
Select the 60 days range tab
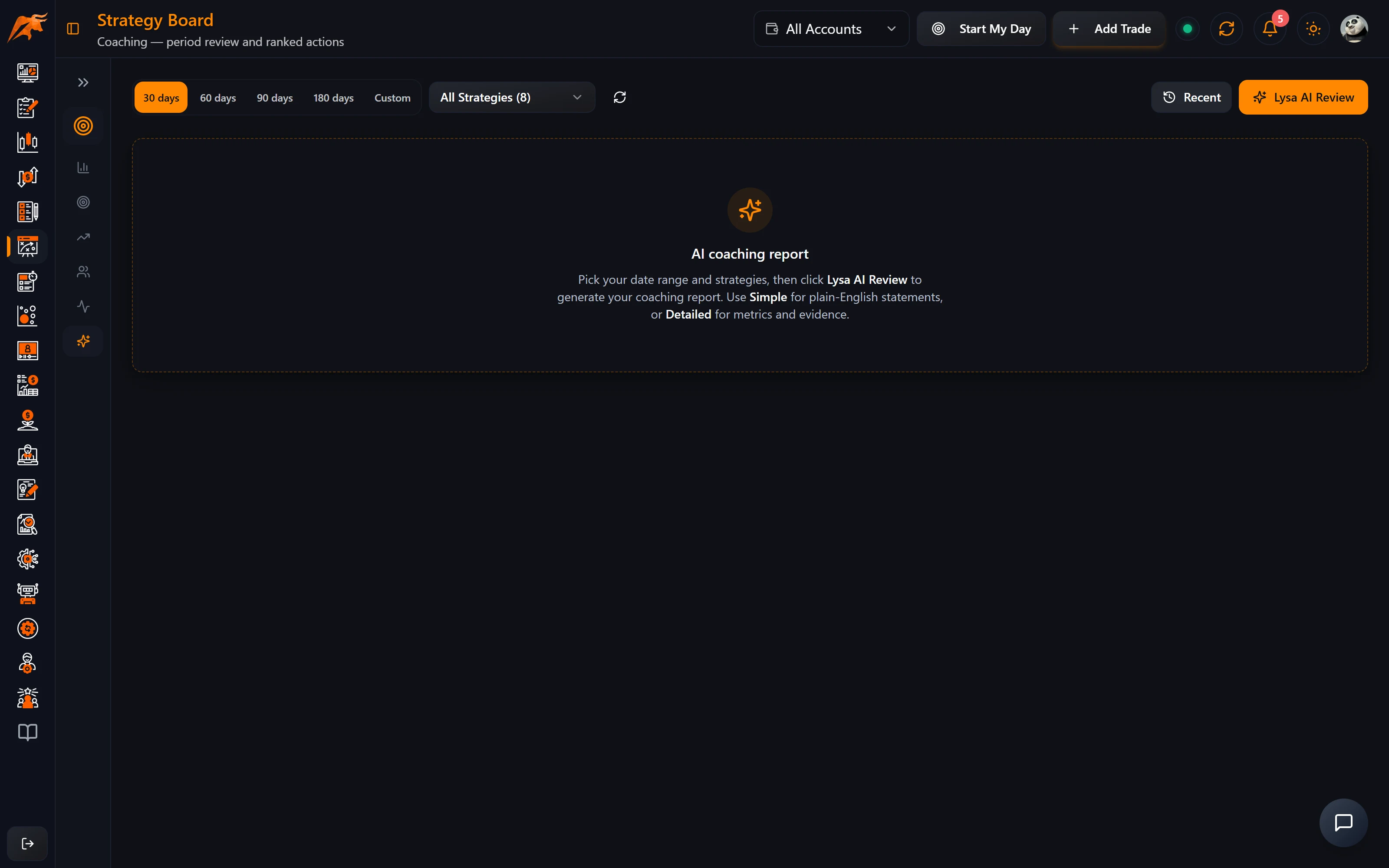(217, 98)
